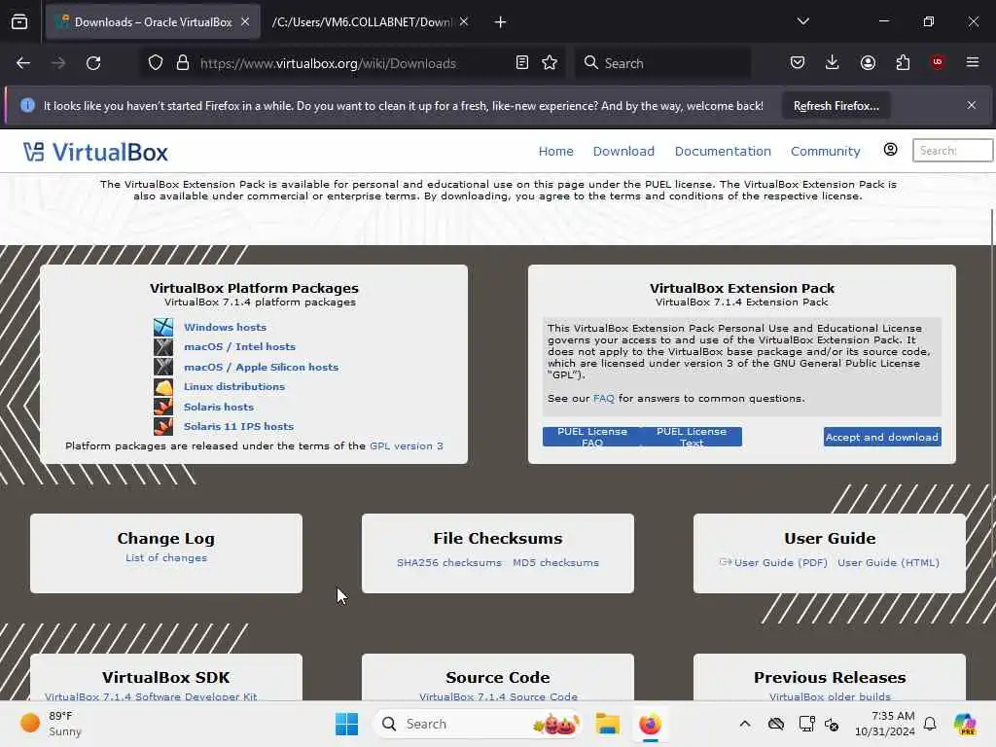Focus the Firefox toolbar search box
The width and height of the screenshot is (996, 747).
[x=663, y=63]
